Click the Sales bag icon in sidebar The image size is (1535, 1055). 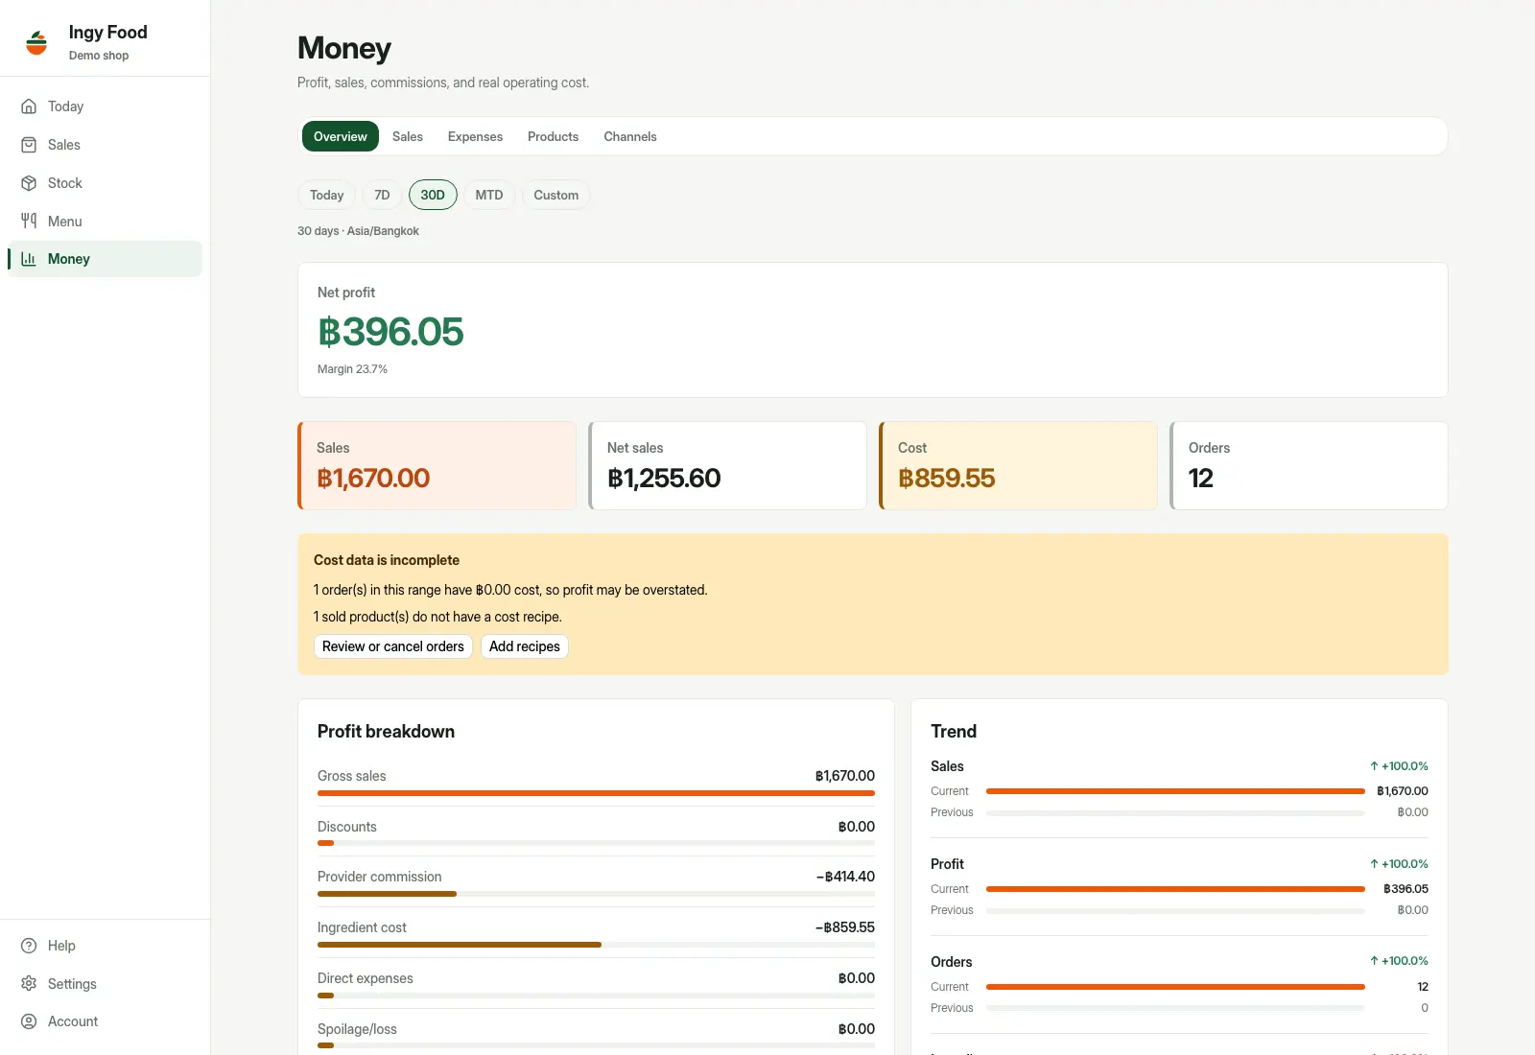point(29,145)
